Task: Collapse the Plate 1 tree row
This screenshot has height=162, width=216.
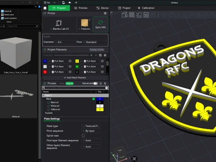Action: click(43, 95)
